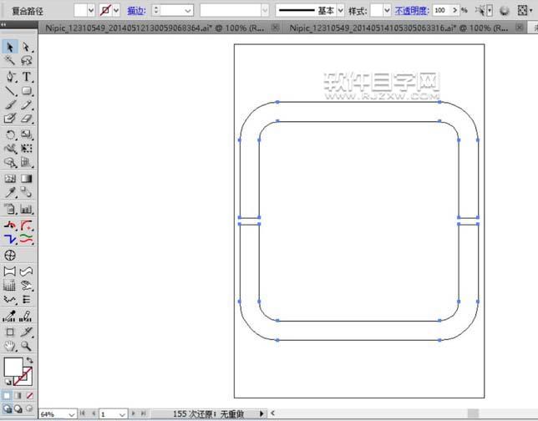Go to first artboard button
Screen dimensions: 538x421
(83, 413)
